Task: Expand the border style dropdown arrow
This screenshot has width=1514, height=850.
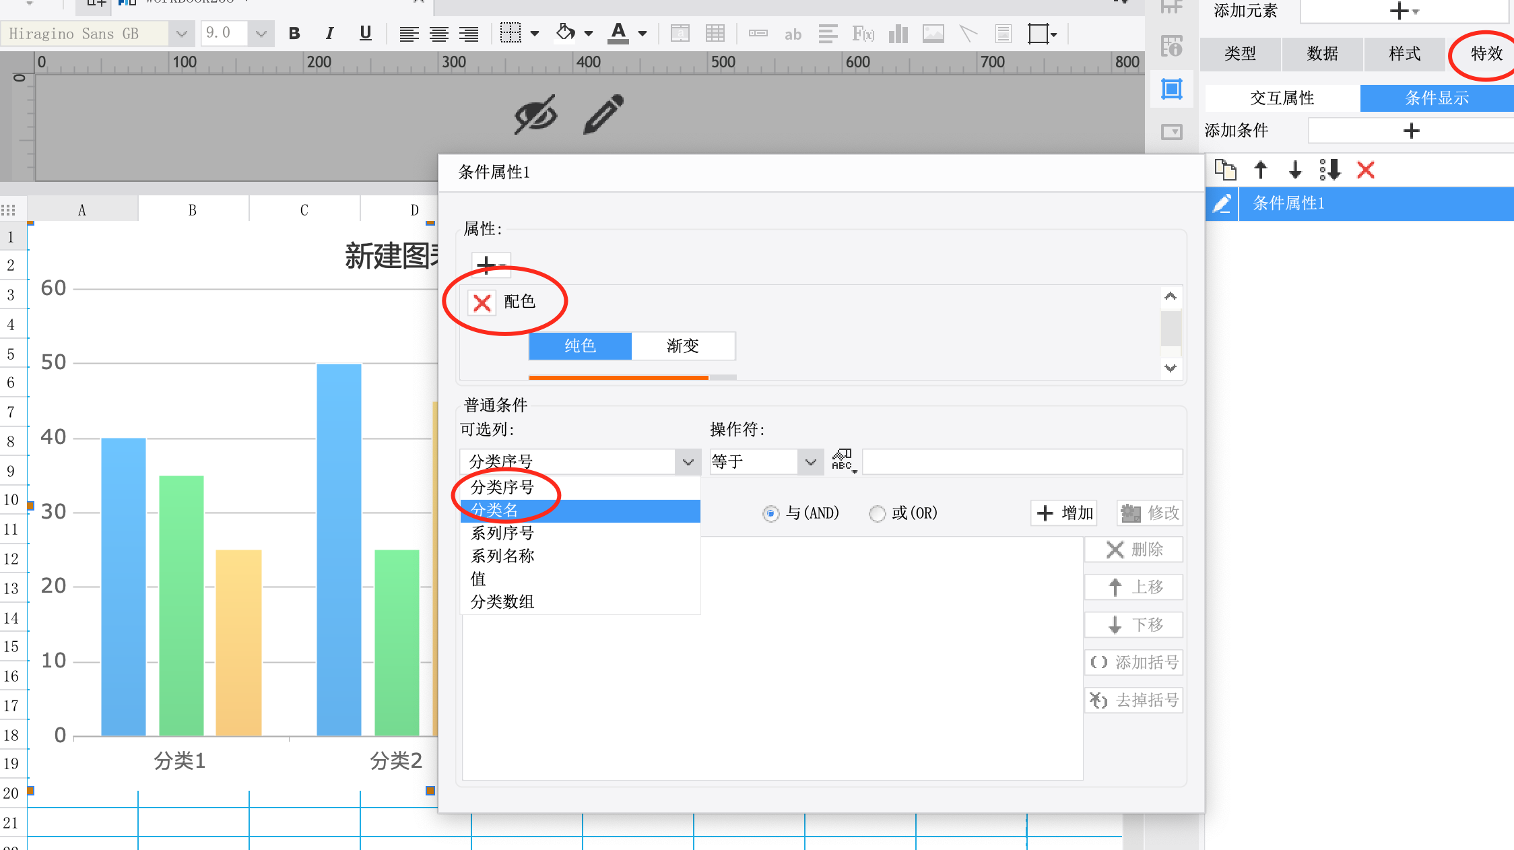Action: [535, 33]
